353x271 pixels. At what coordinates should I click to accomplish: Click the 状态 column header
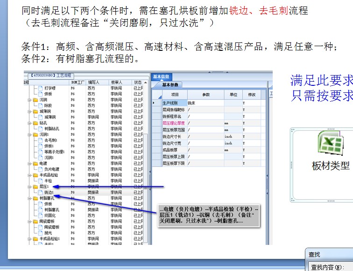138,82
